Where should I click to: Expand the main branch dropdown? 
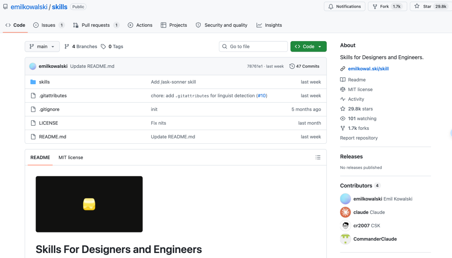tap(42, 46)
